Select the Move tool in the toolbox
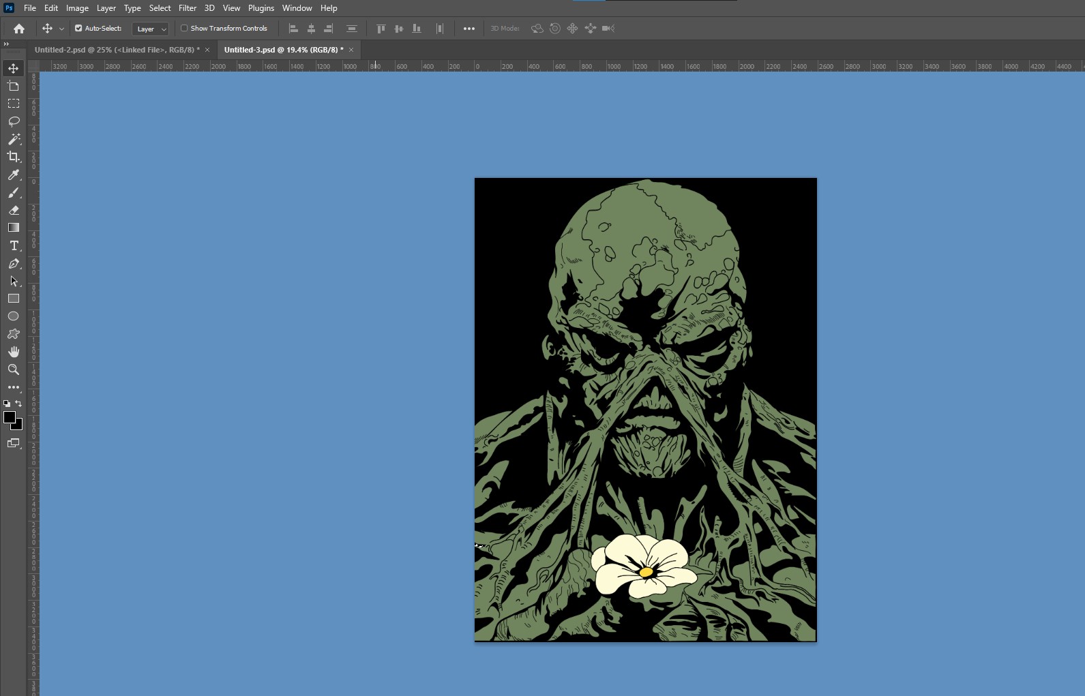Viewport: 1085px width, 696px height. tap(13, 68)
